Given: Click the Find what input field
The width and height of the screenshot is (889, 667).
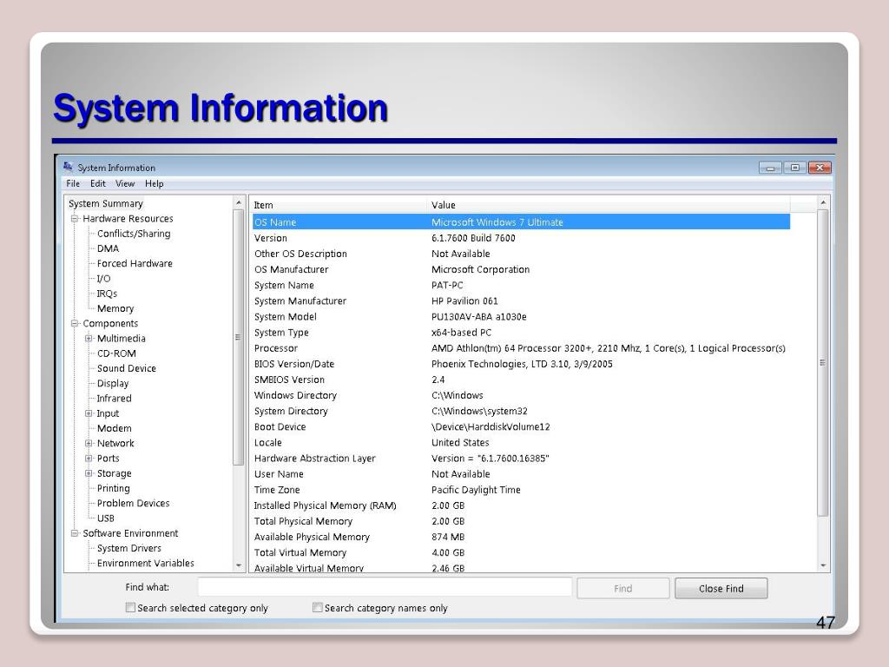Looking at the screenshot, I should coord(385,588).
